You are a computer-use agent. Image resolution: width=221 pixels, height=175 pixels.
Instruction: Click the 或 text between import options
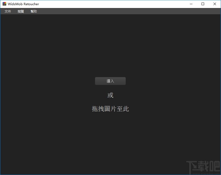110,95
